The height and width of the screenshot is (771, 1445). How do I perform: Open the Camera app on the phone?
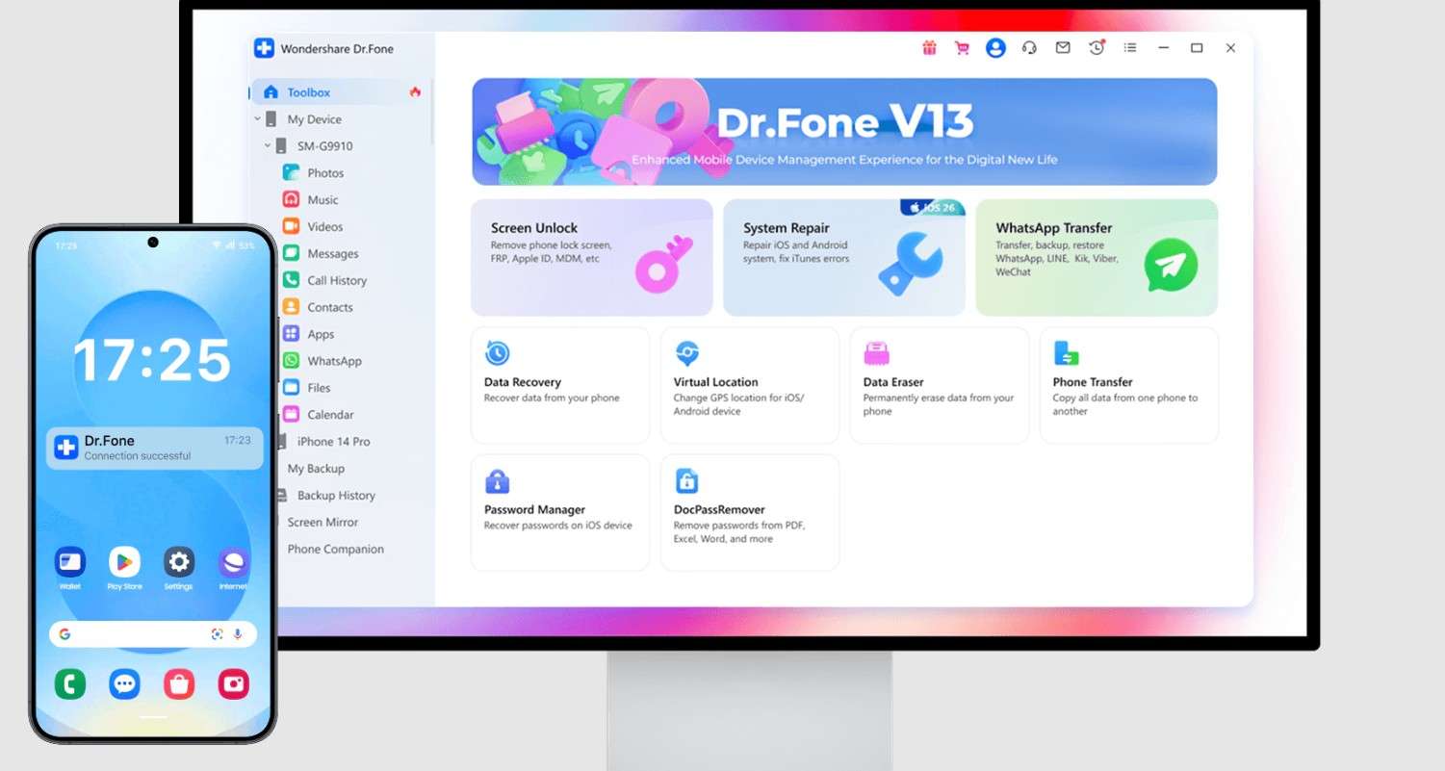pyautogui.click(x=233, y=684)
